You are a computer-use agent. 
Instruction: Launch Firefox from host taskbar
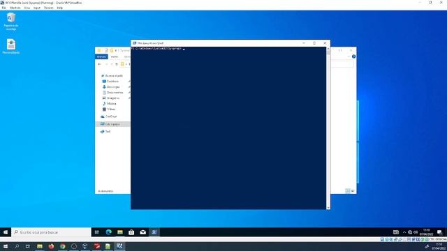[x=51, y=246]
